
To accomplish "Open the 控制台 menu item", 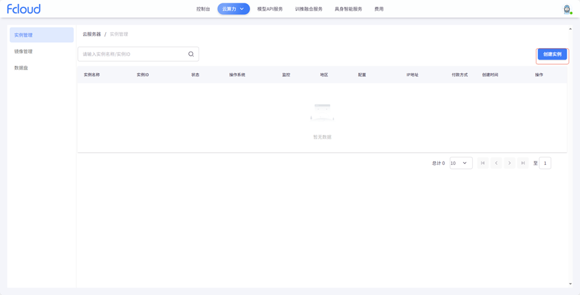I will point(203,9).
